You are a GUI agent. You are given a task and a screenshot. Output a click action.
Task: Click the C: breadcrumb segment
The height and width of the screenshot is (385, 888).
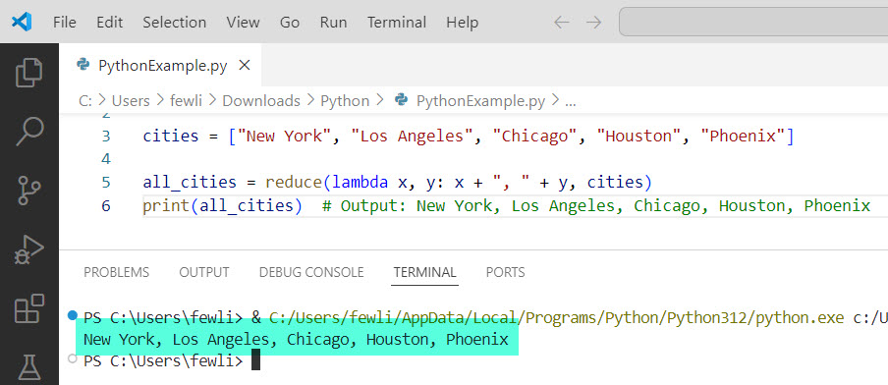[x=84, y=101]
